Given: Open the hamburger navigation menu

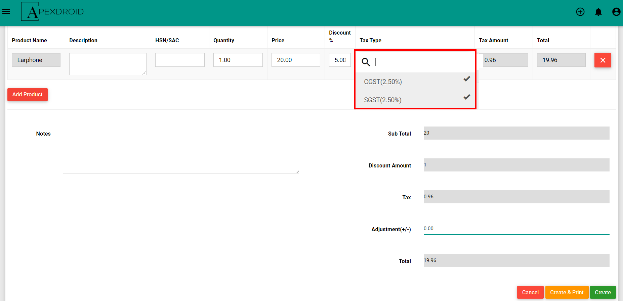Looking at the screenshot, I should [x=6, y=12].
